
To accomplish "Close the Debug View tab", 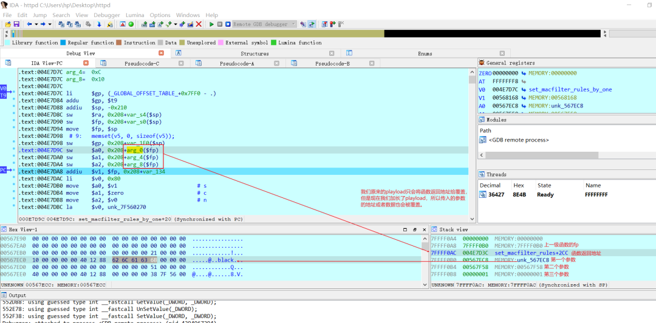I will (x=161, y=53).
